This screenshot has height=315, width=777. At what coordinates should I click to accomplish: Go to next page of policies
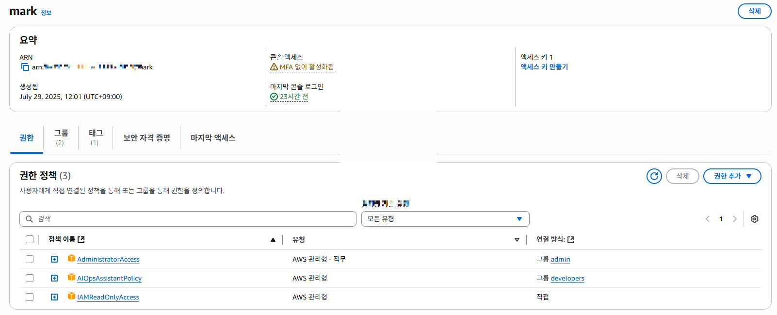pos(735,219)
